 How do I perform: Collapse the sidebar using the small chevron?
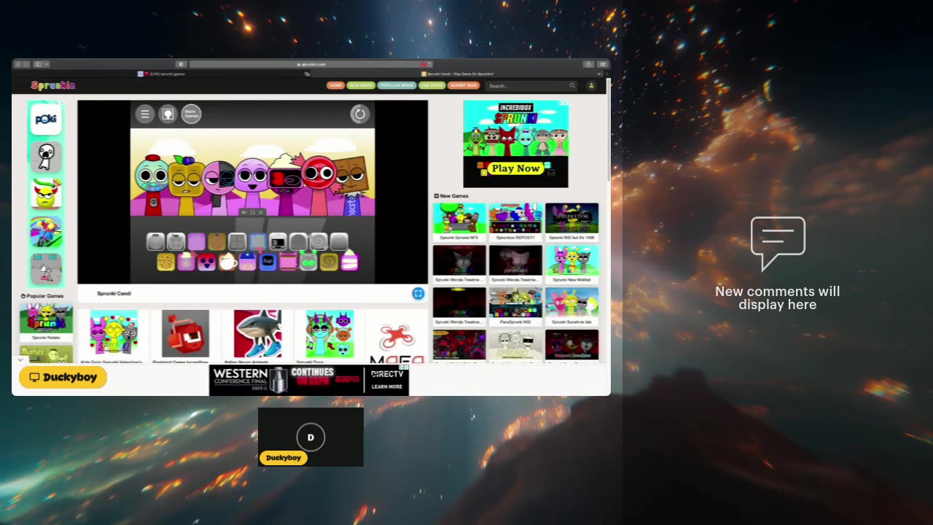point(20,359)
